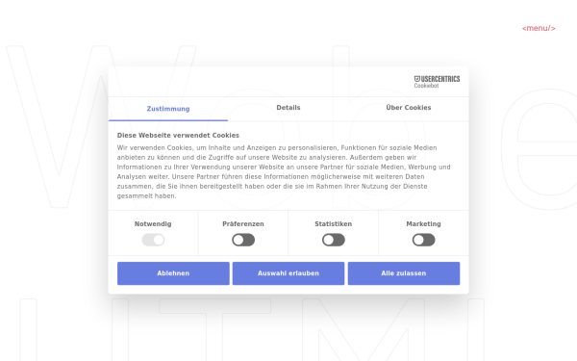Click the Usercentrics Cookiebot logo
Image resolution: width=577 pixels, height=361 pixels.
point(437,82)
